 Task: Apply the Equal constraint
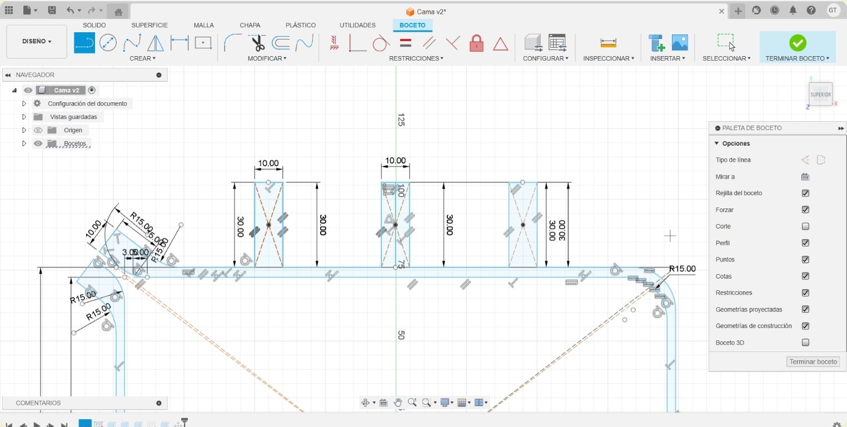(406, 43)
